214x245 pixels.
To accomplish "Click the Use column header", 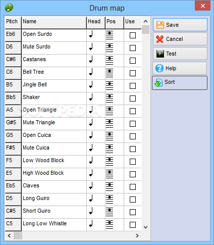I will coord(133,23).
